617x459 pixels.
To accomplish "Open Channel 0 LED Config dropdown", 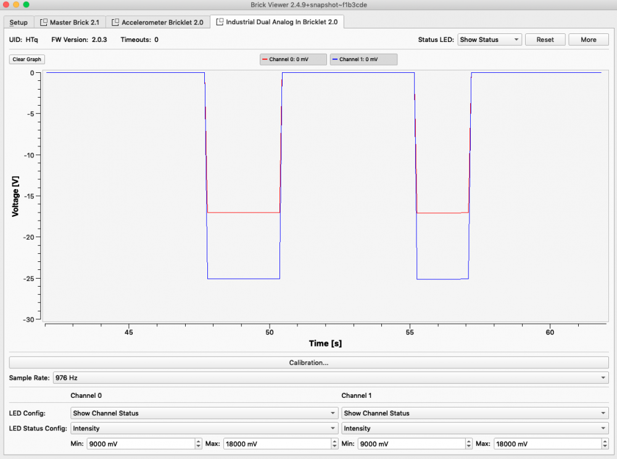I will (x=204, y=413).
